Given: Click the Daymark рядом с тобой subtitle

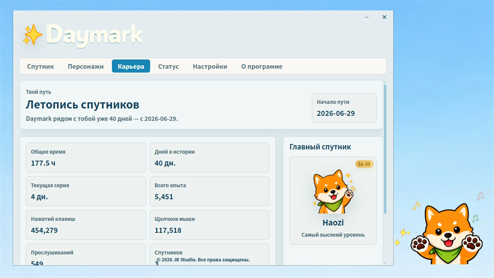Looking at the screenshot, I should tap(102, 119).
